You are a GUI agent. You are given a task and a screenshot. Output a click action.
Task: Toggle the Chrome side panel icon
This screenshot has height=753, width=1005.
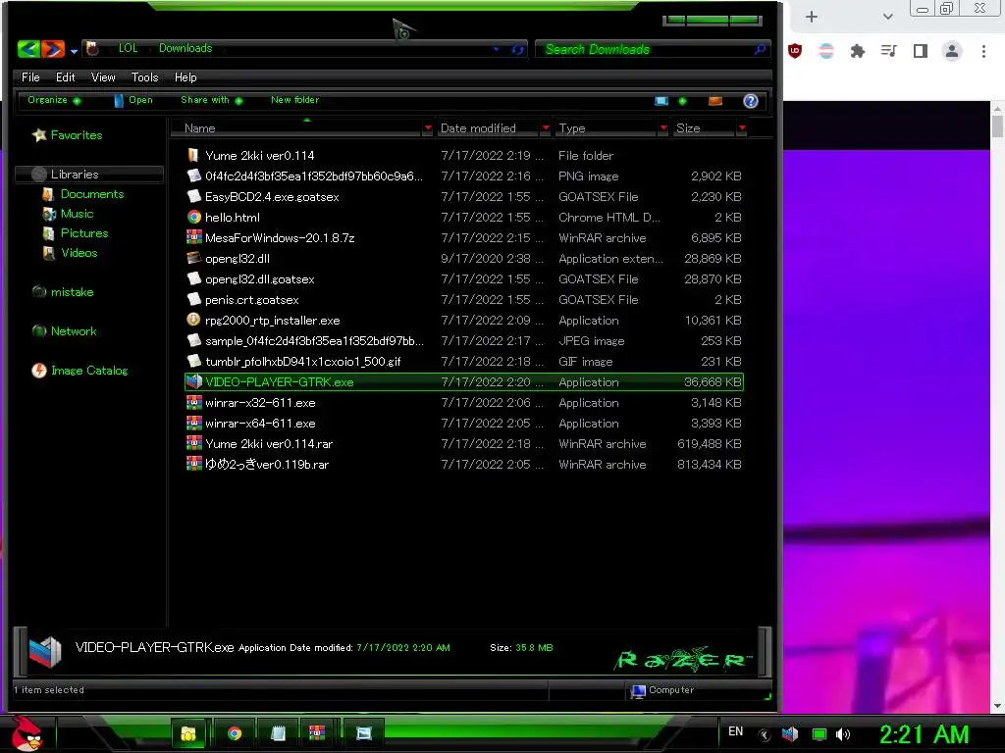coord(921,51)
